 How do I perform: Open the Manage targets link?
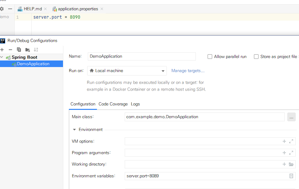[x=188, y=71]
